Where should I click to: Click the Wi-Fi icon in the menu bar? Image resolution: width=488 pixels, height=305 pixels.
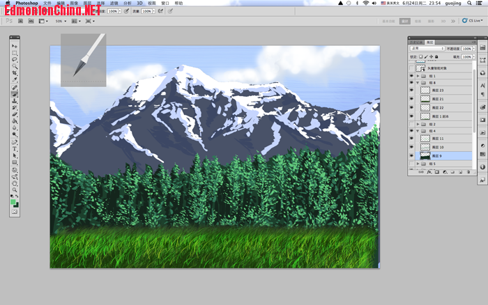click(365, 3)
